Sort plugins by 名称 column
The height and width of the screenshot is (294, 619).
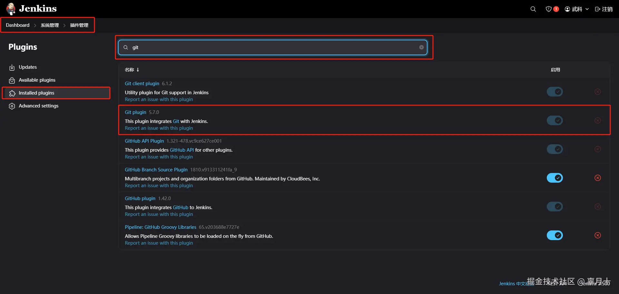point(132,70)
